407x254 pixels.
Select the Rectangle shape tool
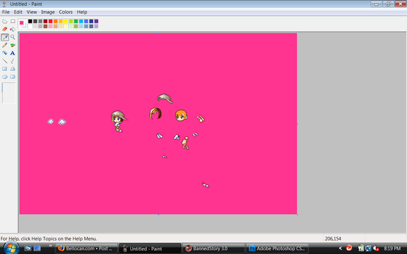[x=4, y=69]
